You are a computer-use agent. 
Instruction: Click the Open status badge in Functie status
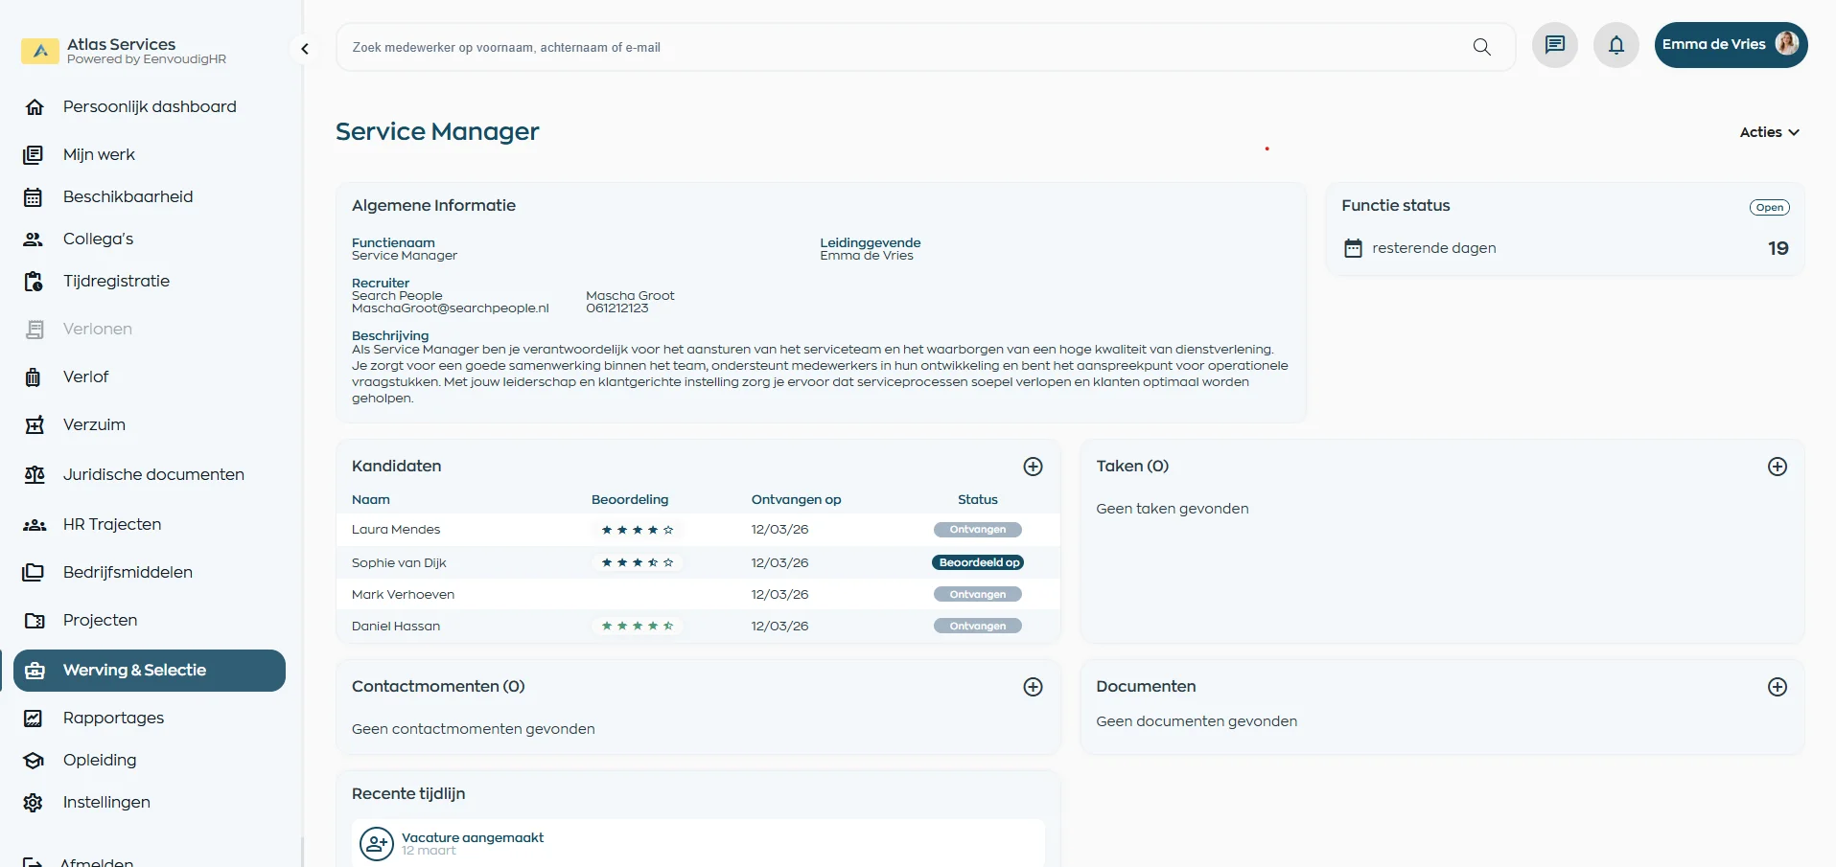pos(1769,207)
